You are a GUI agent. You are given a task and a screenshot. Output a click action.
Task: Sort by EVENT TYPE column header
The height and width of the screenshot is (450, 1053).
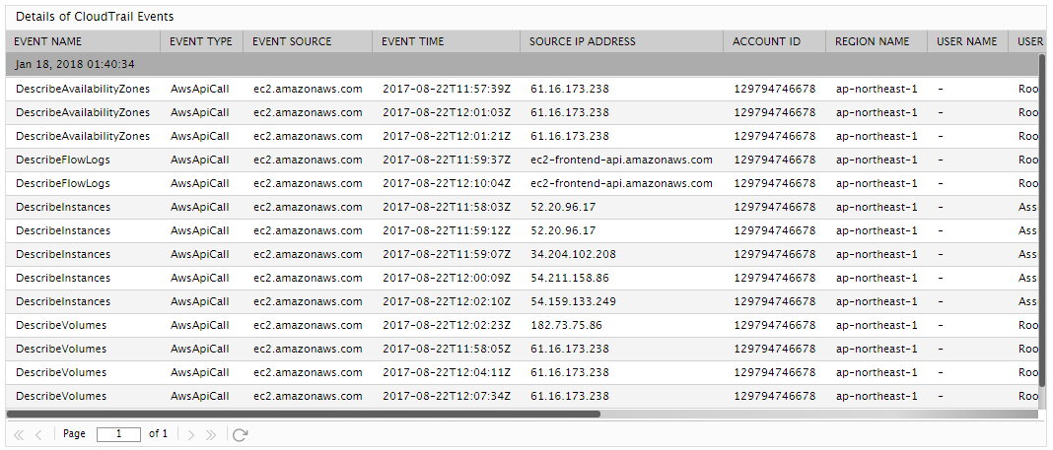[201, 41]
